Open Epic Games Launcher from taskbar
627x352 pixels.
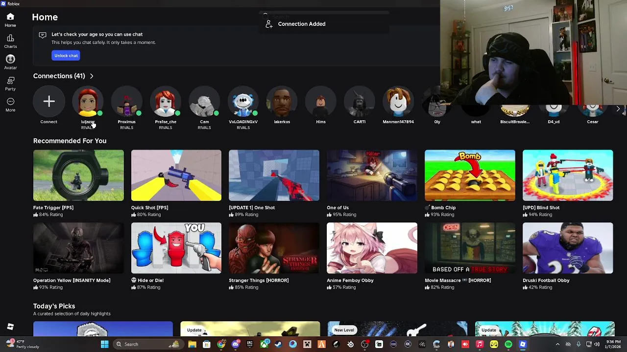[250, 344]
